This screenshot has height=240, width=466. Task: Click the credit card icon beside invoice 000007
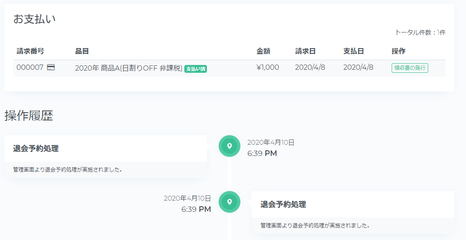(51, 67)
